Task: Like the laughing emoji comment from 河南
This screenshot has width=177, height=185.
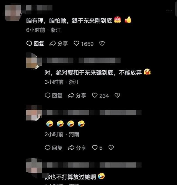Action: point(97,148)
